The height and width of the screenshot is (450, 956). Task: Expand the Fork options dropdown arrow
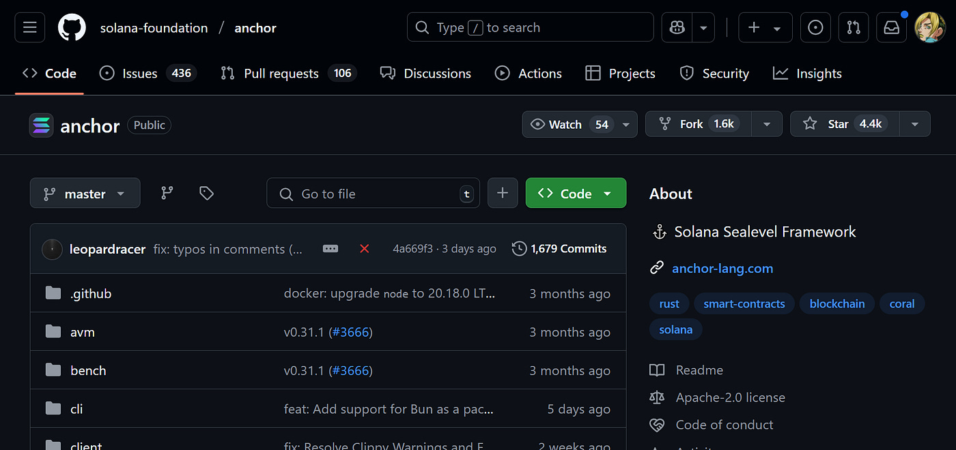coord(767,124)
